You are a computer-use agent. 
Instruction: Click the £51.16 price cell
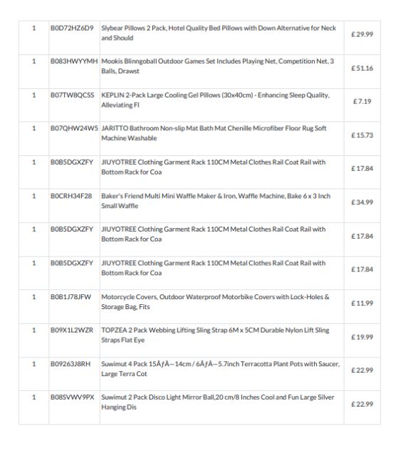pyautogui.click(x=362, y=68)
